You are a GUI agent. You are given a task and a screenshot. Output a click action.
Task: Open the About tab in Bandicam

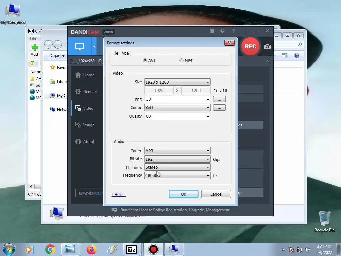pyautogui.click(x=85, y=141)
